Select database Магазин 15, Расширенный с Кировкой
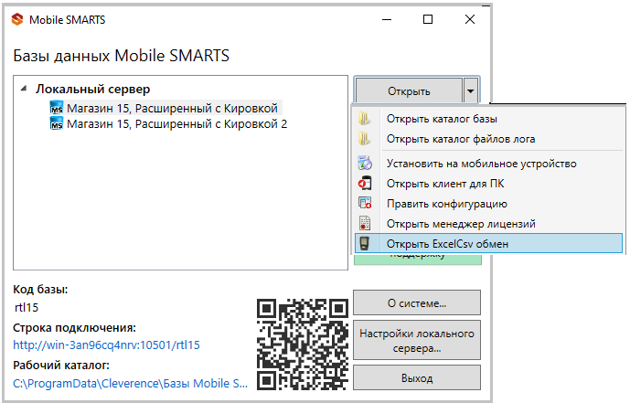The width and height of the screenshot is (630, 403). (x=172, y=108)
